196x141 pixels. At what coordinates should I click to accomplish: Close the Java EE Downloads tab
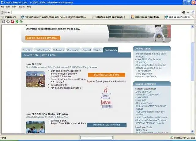pos(189,17)
